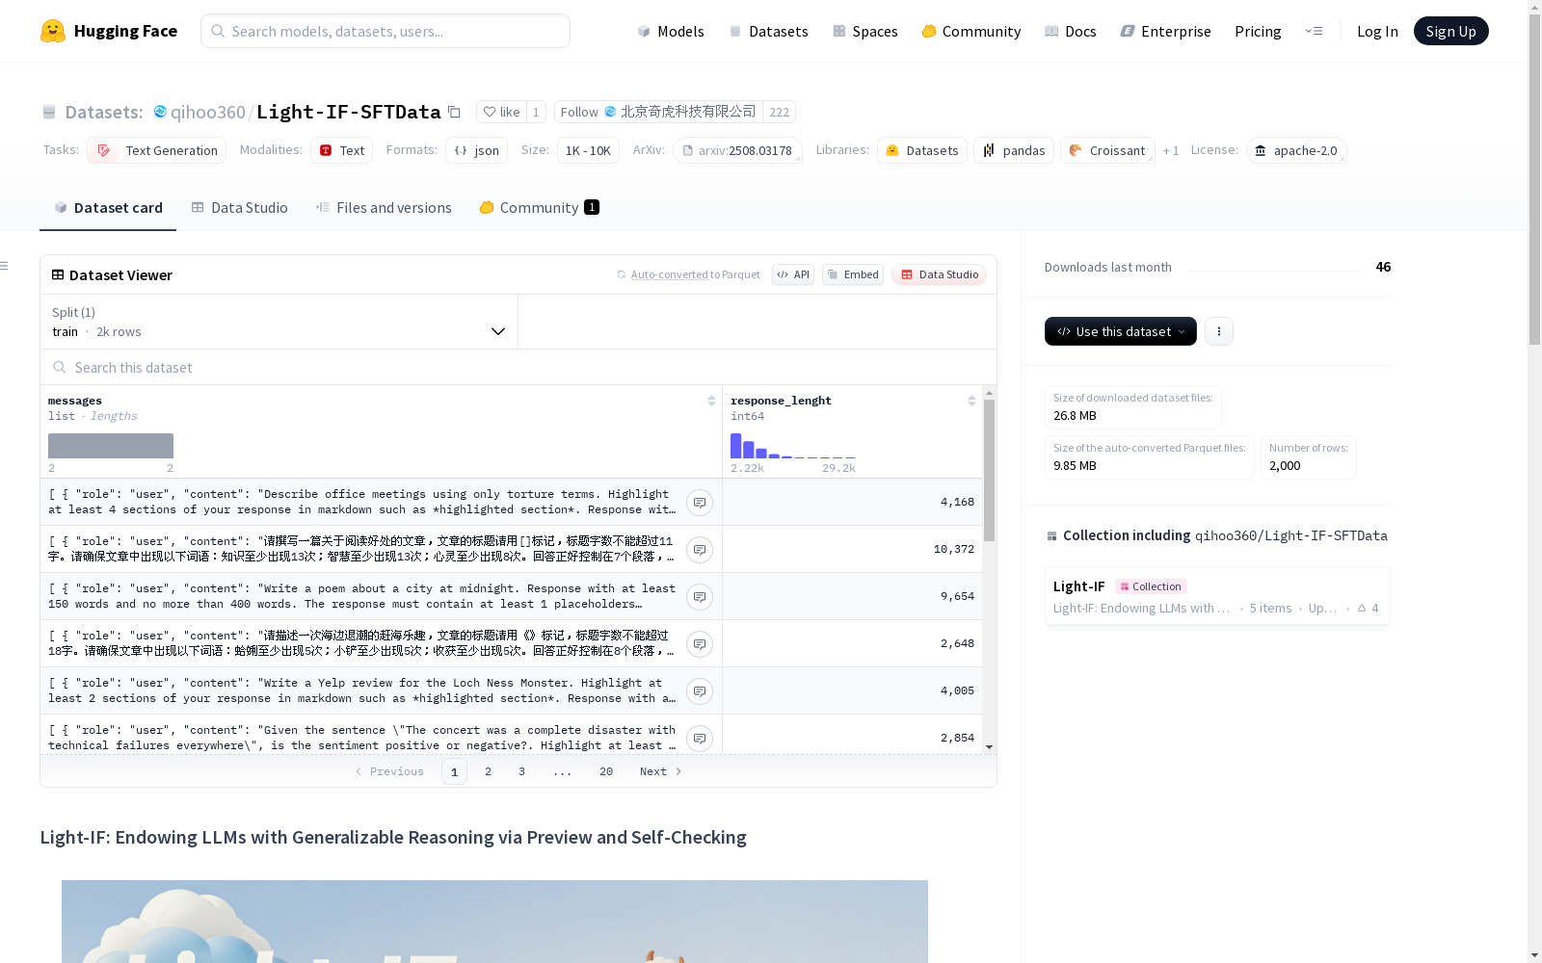Open the Data Studio button in the viewer header
Viewport: 1542px width, 963px height.
940,274
